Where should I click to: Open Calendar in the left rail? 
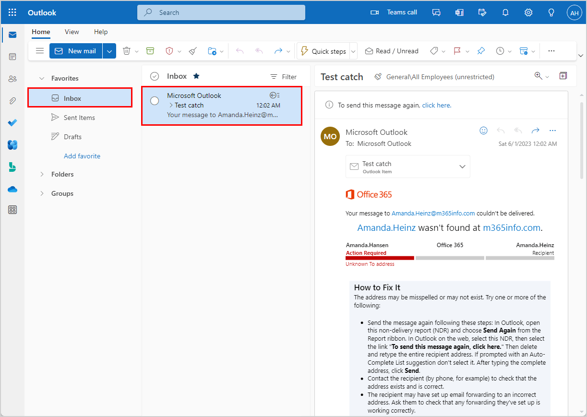click(x=12, y=57)
